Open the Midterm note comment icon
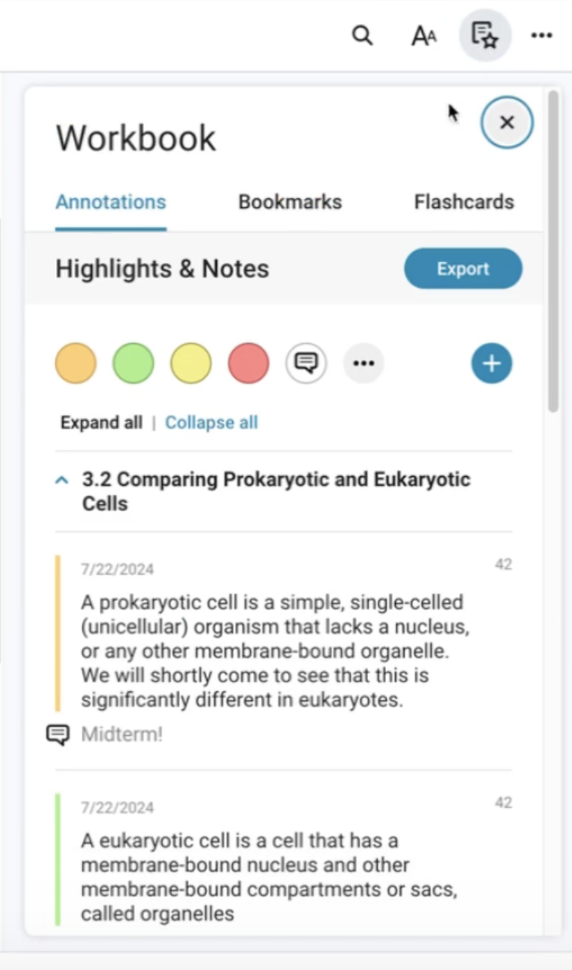The width and height of the screenshot is (572, 970). pyautogui.click(x=58, y=735)
